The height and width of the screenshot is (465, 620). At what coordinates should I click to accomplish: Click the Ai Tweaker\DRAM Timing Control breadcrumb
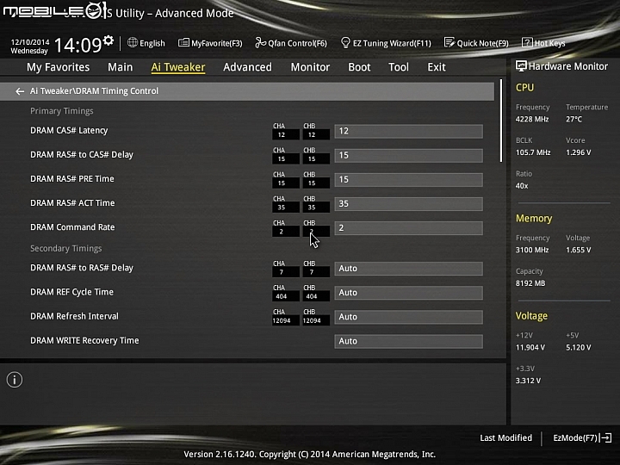[94, 91]
